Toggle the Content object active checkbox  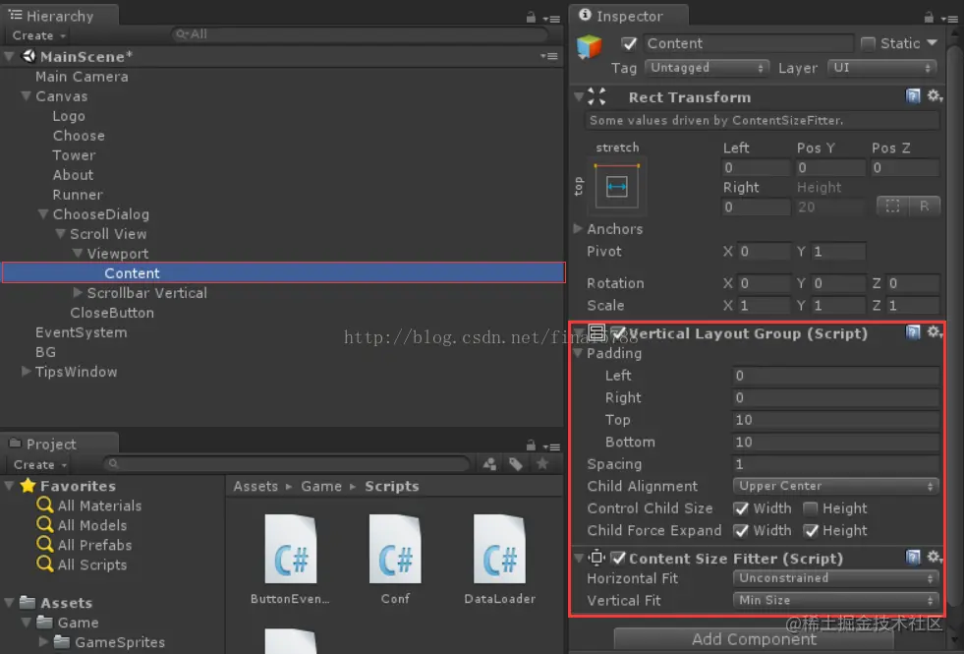coord(629,43)
